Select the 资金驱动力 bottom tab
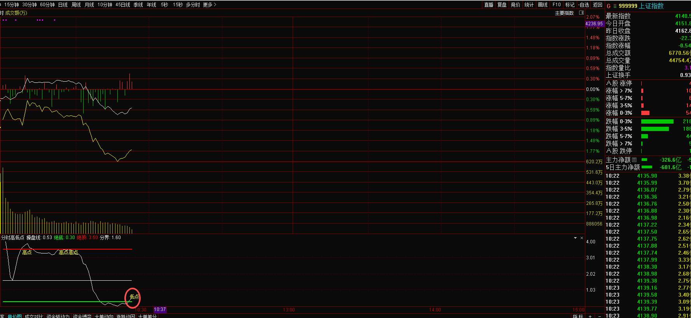This screenshot has height=318, width=691. (58, 316)
